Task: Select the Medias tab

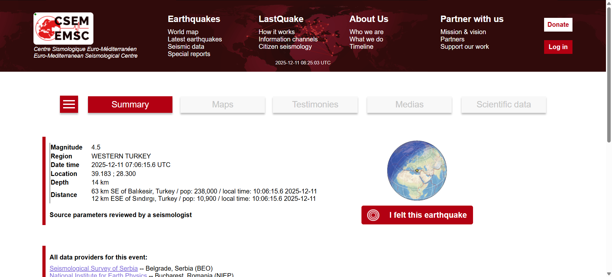Action: point(409,105)
